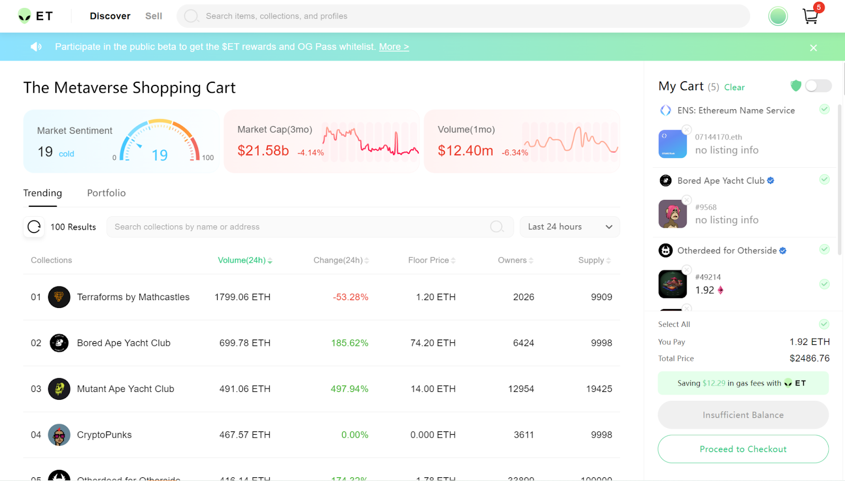Toggle the checkmark for item #49214

tap(824, 284)
